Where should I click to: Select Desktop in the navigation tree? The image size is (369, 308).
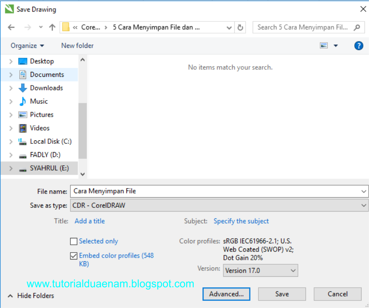[x=42, y=61]
